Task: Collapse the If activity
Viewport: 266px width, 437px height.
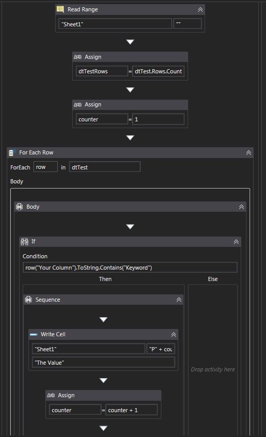Action: (x=236, y=242)
